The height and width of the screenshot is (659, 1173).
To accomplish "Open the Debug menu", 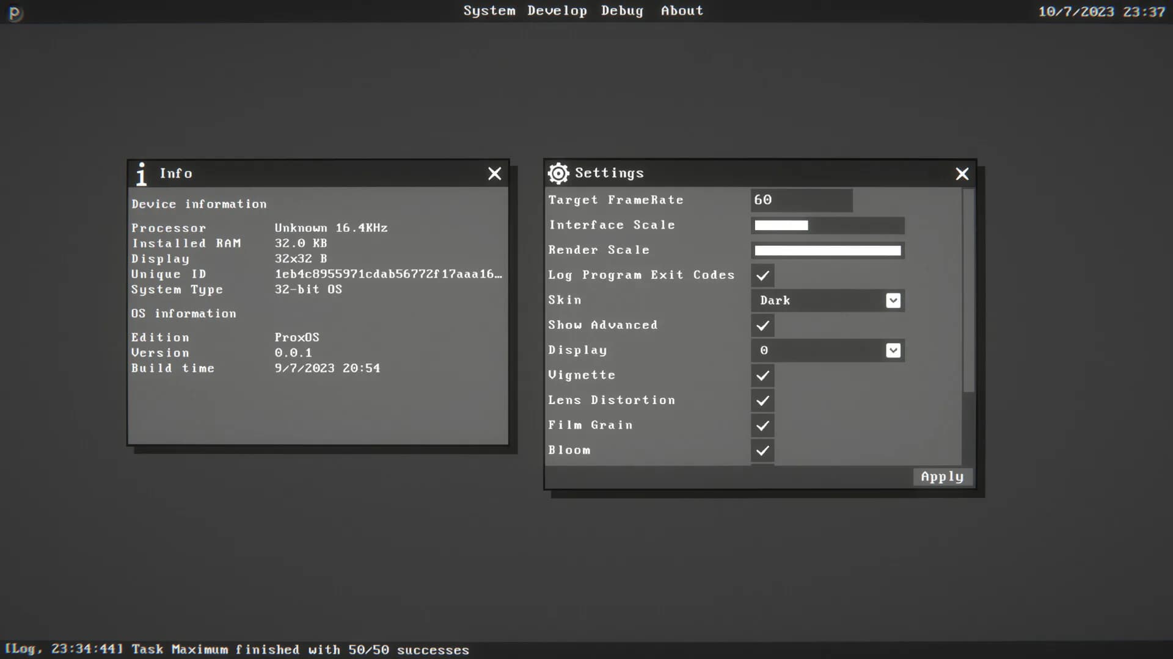I will tap(622, 10).
